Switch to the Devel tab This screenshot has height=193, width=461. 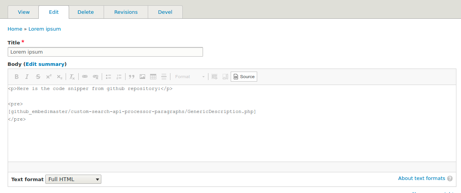[165, 12]
